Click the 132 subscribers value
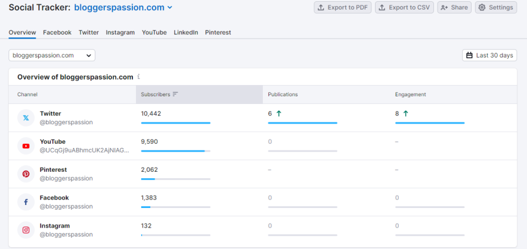The width and height of the screenshot is (527, 249). pos(146,226)
